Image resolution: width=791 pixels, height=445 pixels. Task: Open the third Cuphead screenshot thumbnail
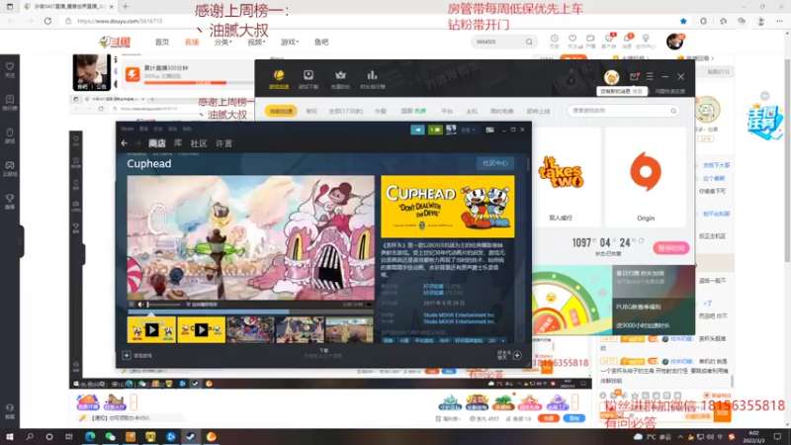250,330
